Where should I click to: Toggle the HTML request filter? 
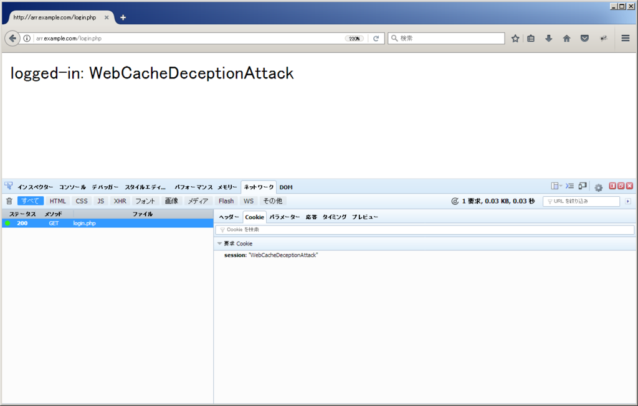pyautogui.click(x=58, y=201)
